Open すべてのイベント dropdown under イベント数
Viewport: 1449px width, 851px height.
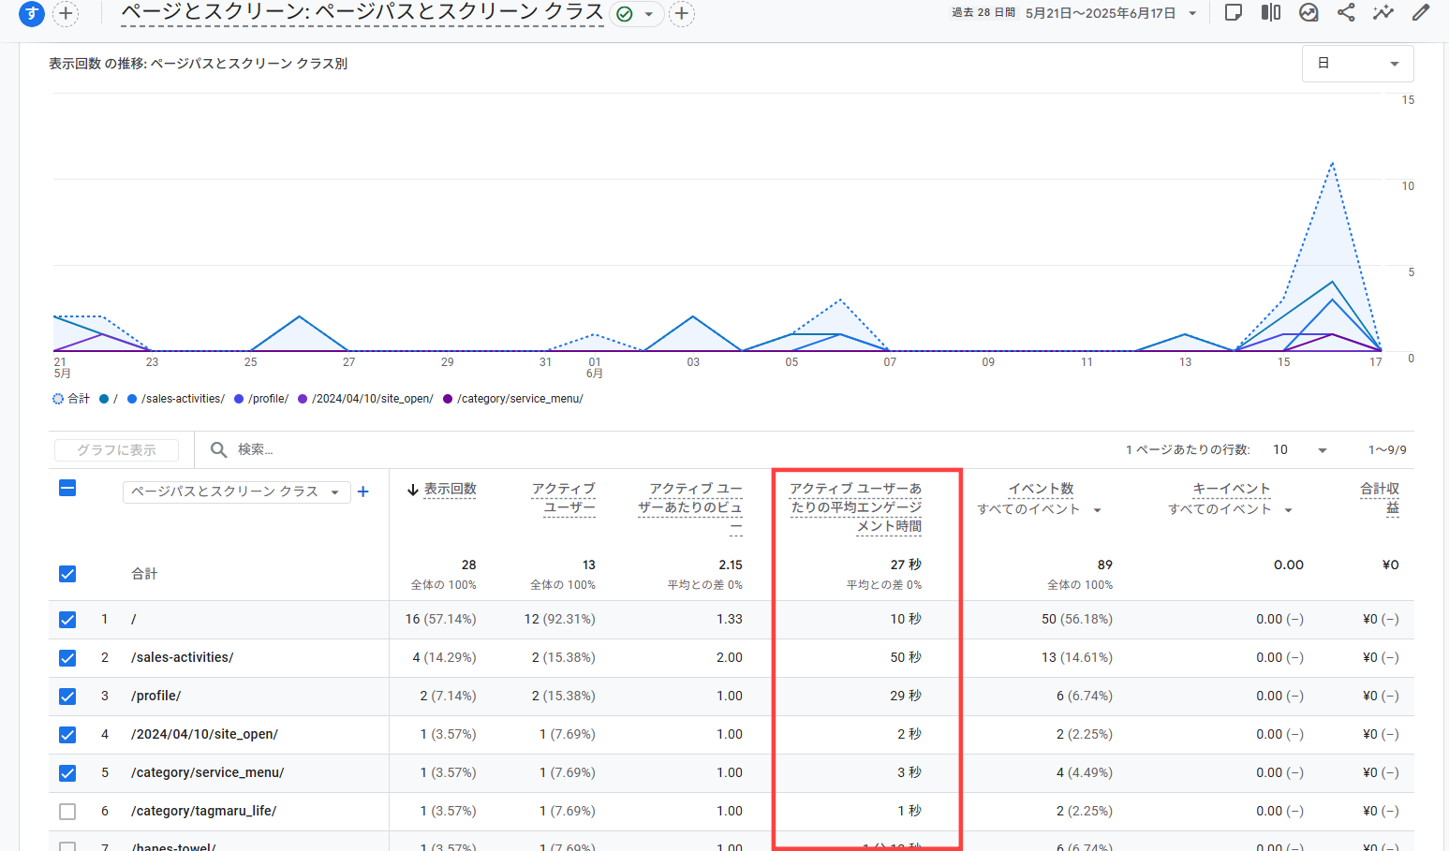pyautogui.click(x=1039, y=509)
